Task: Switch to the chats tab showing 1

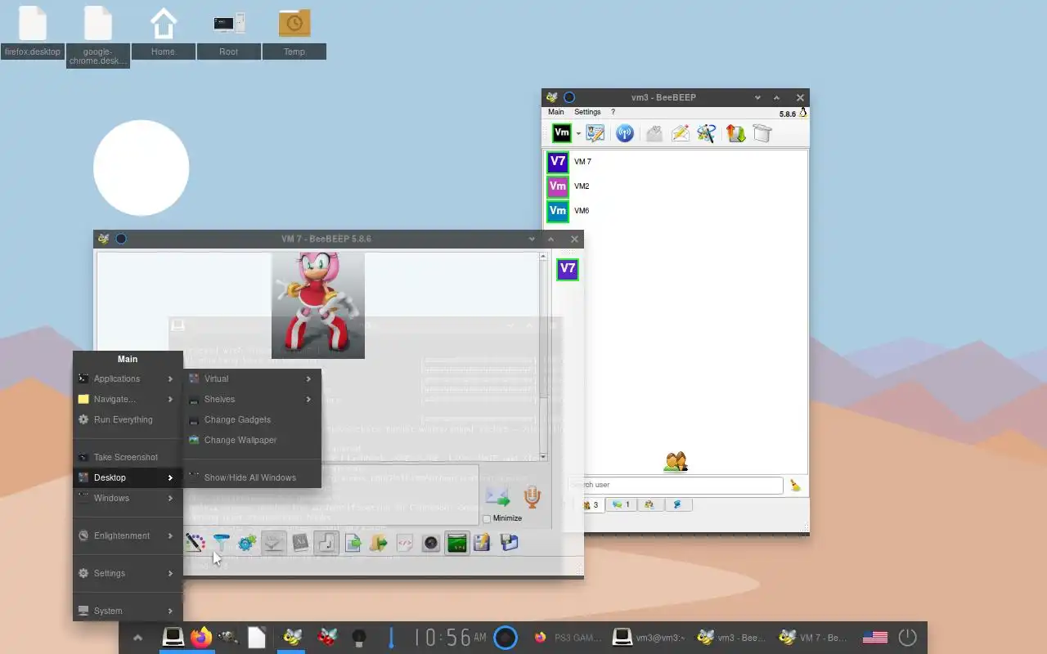Action: pyautogui.click(x=621, y=505)
